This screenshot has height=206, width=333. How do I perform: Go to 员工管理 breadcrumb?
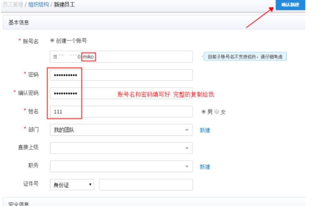click(13, 5)
